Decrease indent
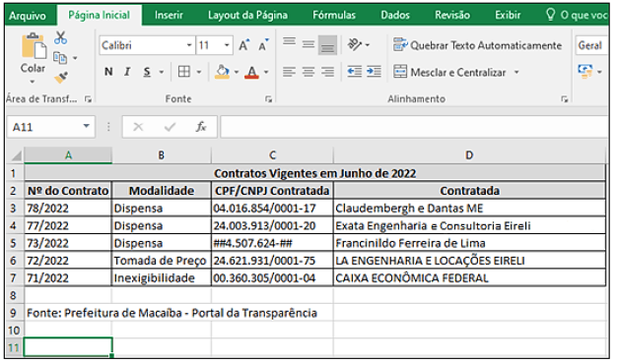This screenshot has width=617, height=364. point(355,72)
